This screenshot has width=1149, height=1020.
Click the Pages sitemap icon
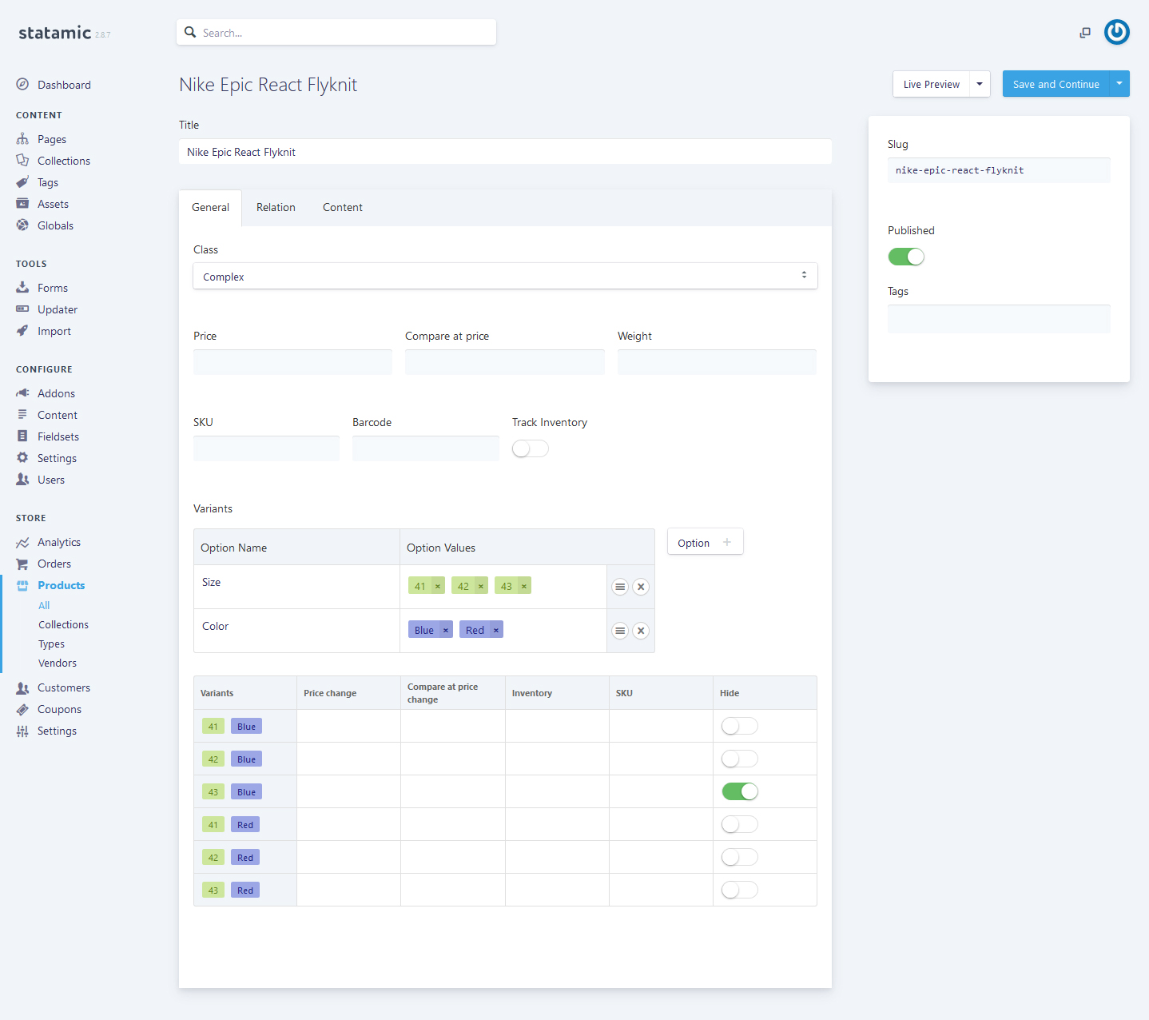pyautogui.click(x=22, y=139)
